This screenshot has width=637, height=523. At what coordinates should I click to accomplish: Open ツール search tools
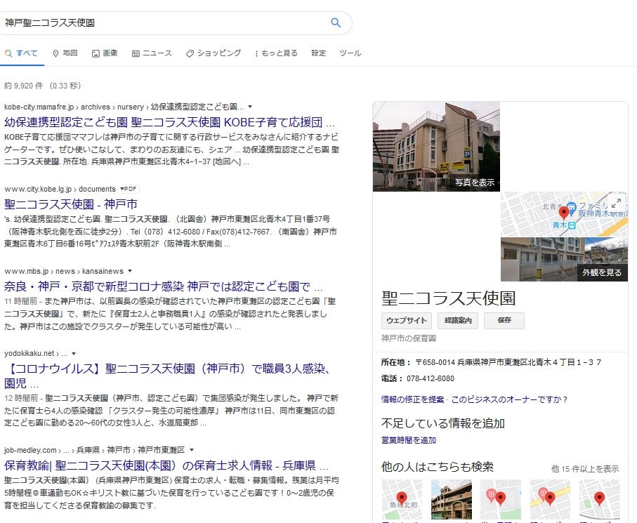pos(350,53)
